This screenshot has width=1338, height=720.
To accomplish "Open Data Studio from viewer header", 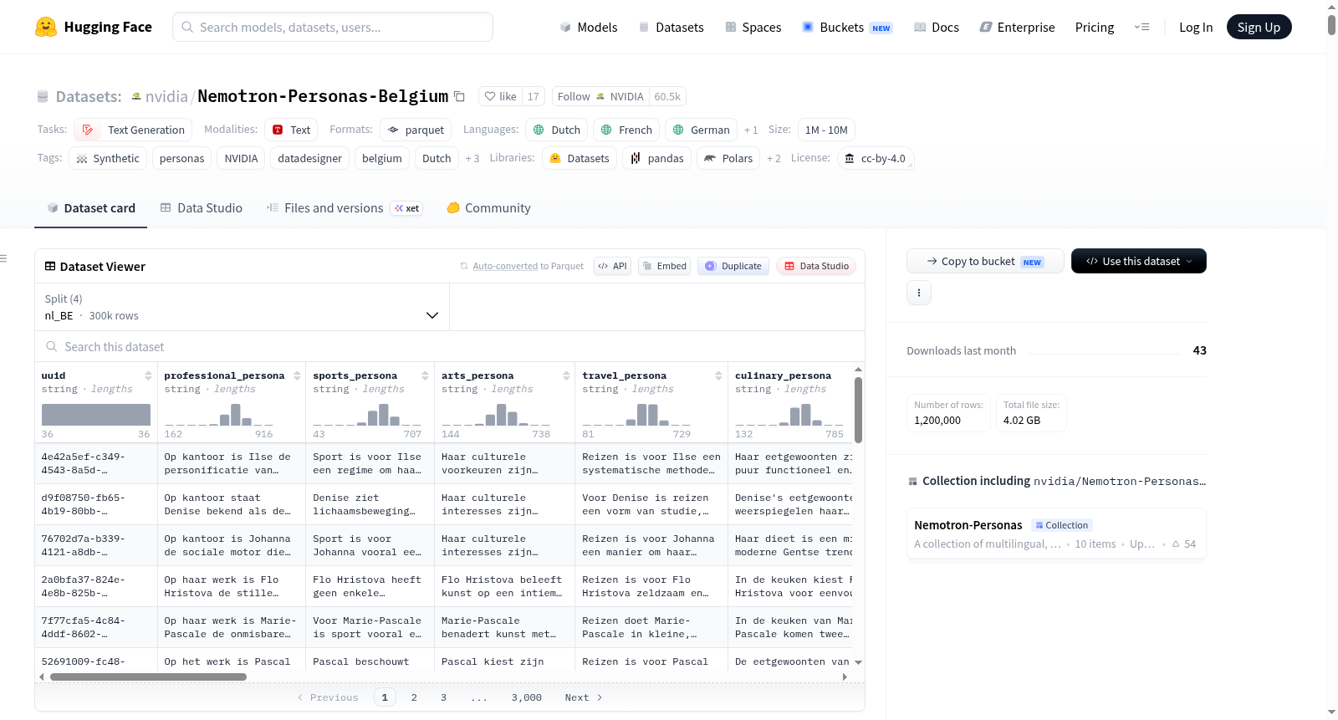I will (816, 266).
